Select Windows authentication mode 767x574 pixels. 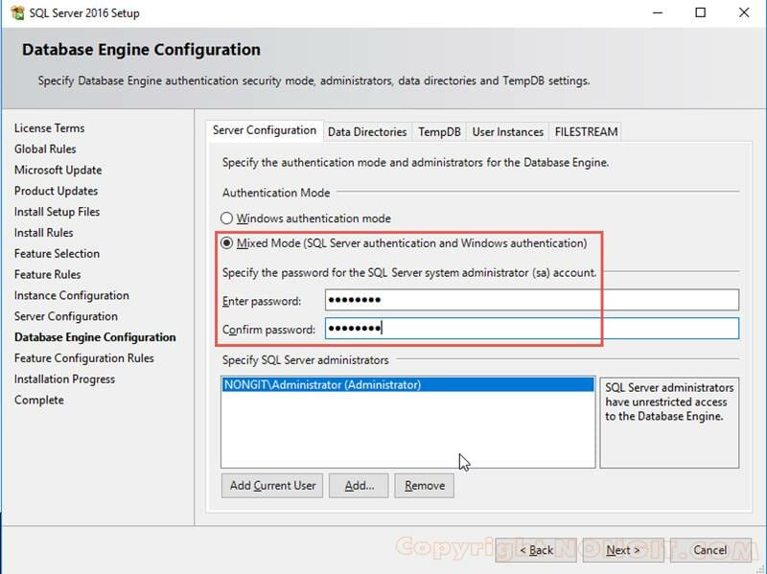click(x=226, y=218)
